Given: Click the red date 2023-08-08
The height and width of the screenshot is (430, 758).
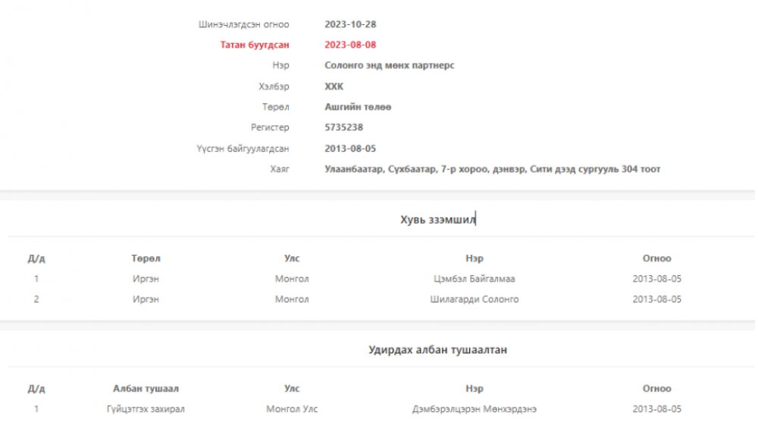Looking at the screenshot, I should [350, 45].
